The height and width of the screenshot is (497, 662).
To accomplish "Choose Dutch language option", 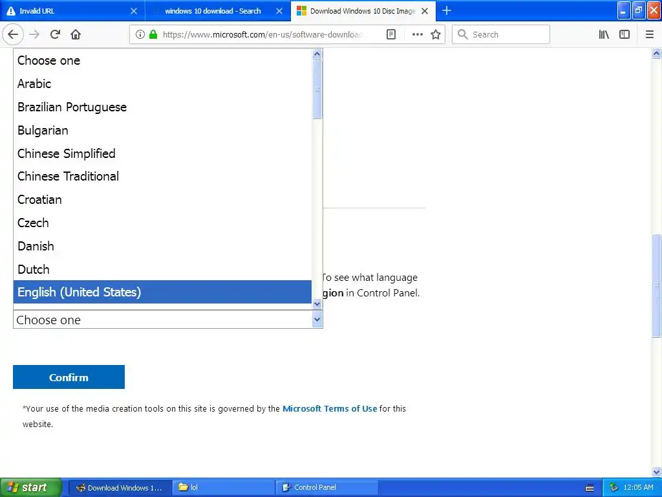I will pyautogui.click(x=162, y=269).
